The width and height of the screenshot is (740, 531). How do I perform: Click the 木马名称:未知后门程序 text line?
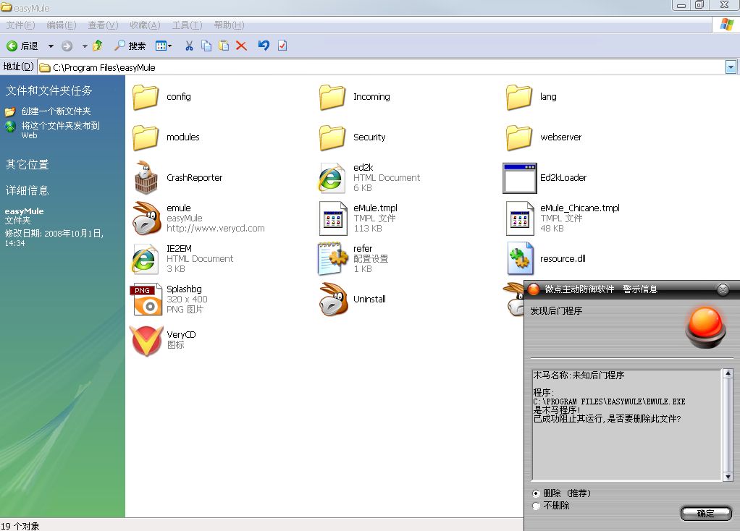[x=579, y=375]
